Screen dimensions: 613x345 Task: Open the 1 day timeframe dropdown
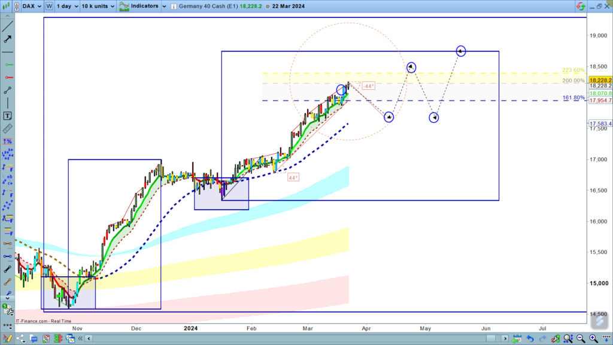click(x=67, y=7)
